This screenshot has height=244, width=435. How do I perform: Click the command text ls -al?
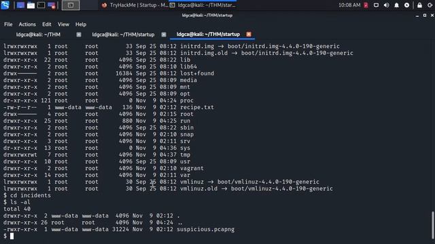(20, 202)
